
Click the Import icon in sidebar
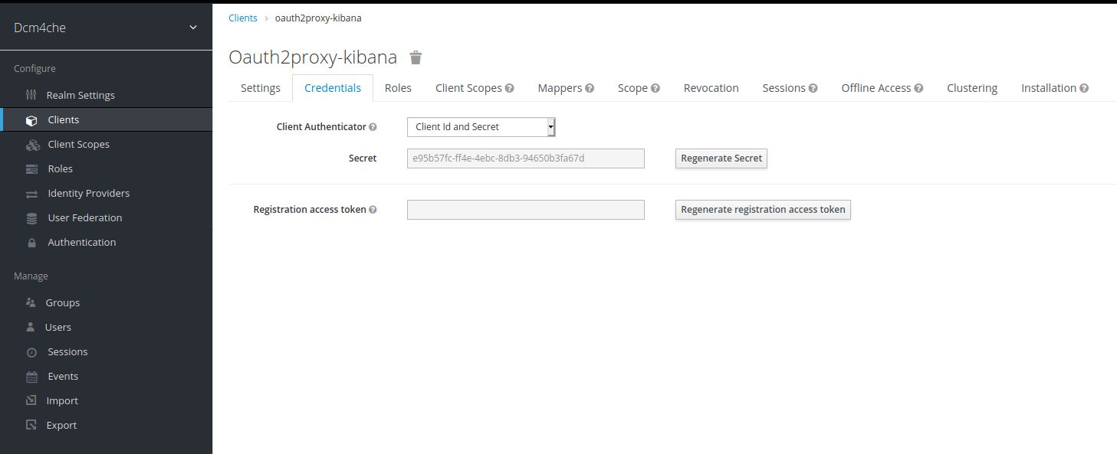[x=31, y=400]
